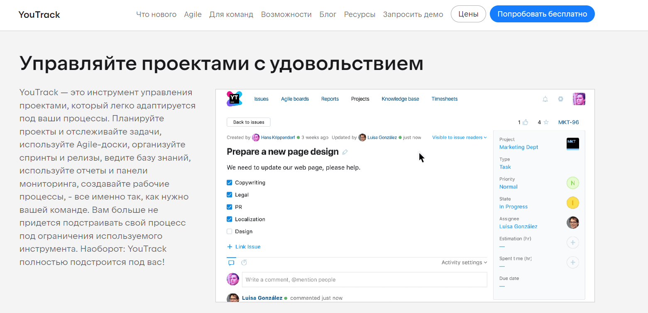Click issue ID MKT-96

[x=569, y=122]
